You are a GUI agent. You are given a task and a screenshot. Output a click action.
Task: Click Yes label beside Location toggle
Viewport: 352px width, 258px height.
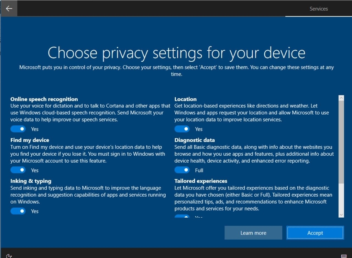pos(199,129)
